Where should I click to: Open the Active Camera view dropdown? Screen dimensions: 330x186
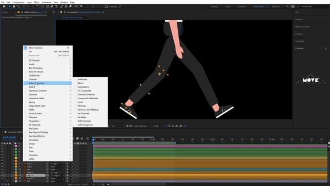[x=142, y=126]
